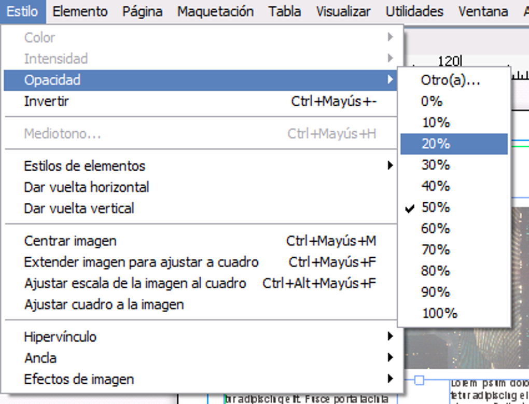Open the Utilidades menu
The width and height of the screenshot is (529, 404).
pos(414,11)
